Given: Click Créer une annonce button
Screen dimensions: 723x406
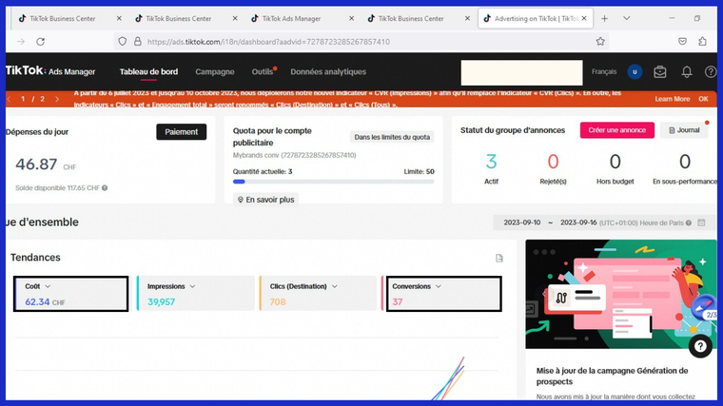Looking at the screenshot, I should pyautogui.click(x=617, y=130).
